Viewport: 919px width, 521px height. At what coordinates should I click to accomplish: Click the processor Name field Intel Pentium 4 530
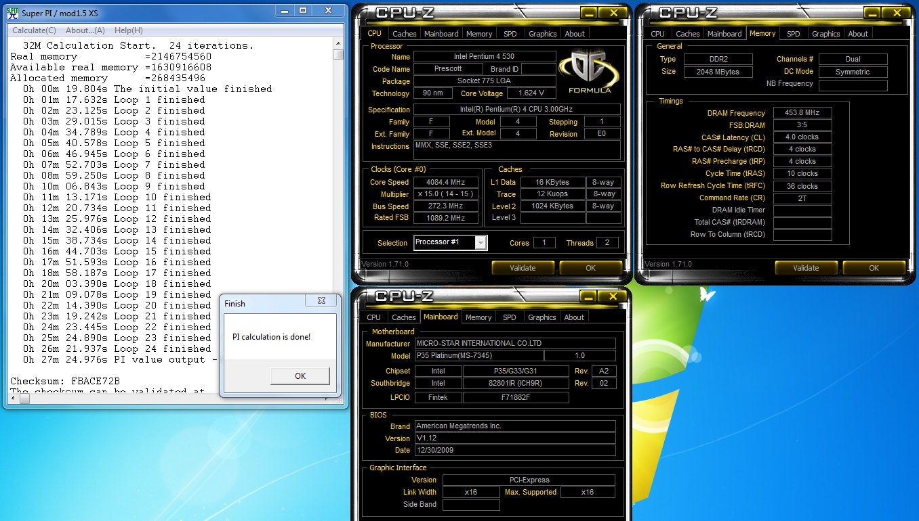[x=484, y=57]
